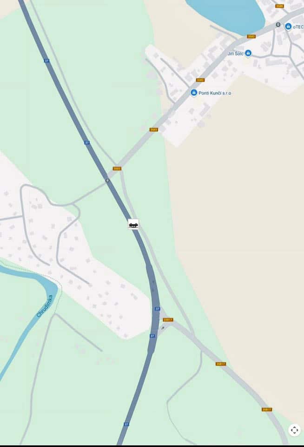Click the Ponti Kunči s.r.o label
The height and width of the screenshot is (447, 304).
coord(215,93)
